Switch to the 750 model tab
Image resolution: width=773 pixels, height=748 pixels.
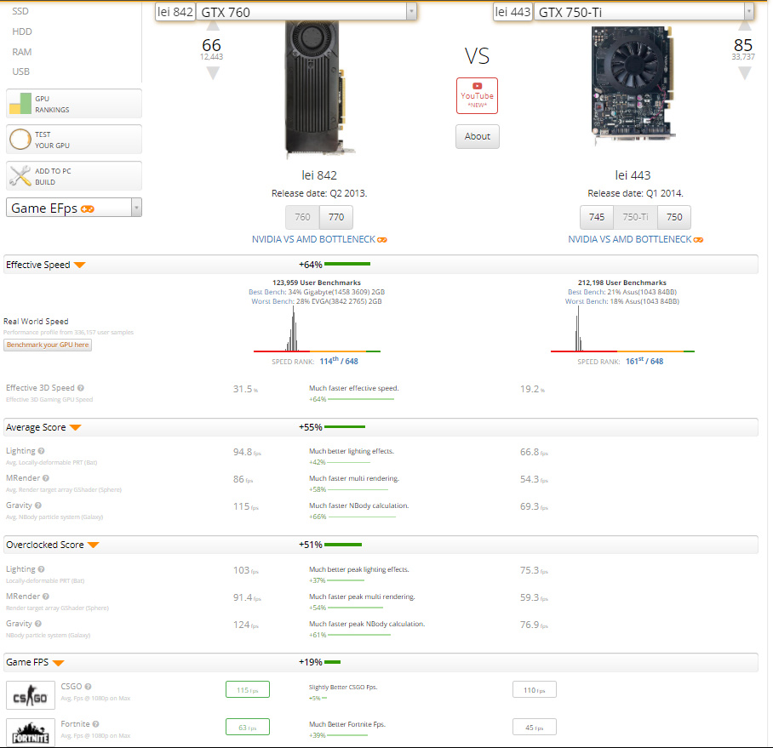(x=674, y=217)
